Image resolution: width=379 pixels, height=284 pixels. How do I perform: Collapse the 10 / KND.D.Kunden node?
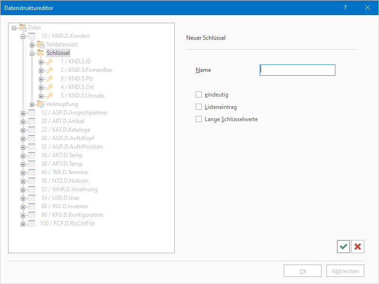pyautogui.click(x=23, y=36)
